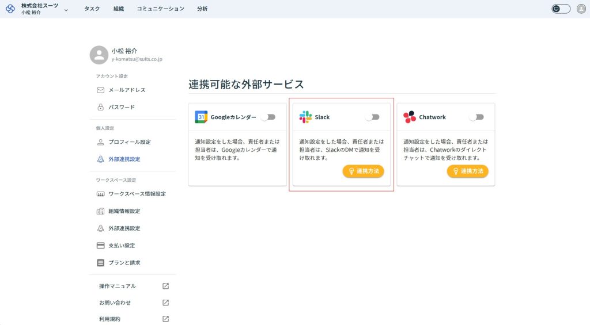590x325 pixels.
Task: Click the credit card icon beside 支払い設定
Action: click(x=100, y=246)
